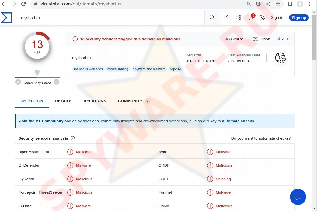Click community score question marker
This screenshot has height=211, width=317.
point(37,72)
